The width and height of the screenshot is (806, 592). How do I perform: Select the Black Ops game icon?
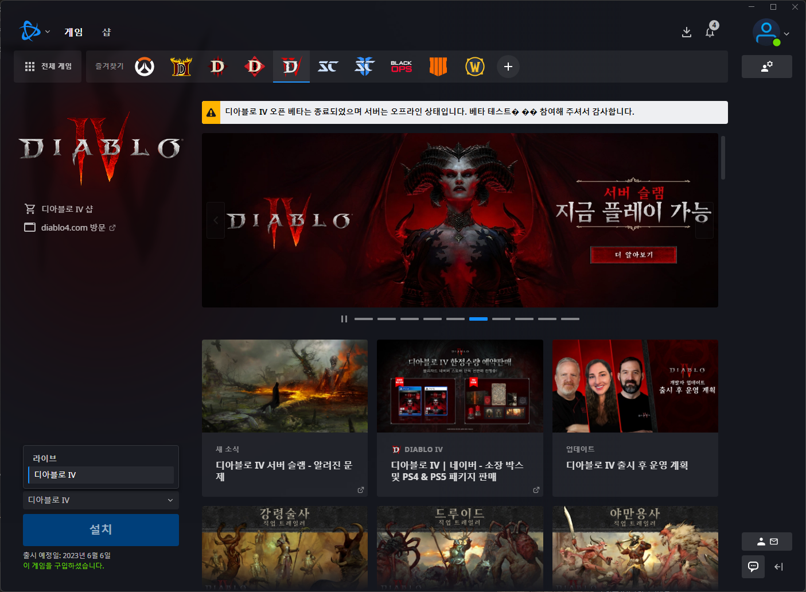402,67
